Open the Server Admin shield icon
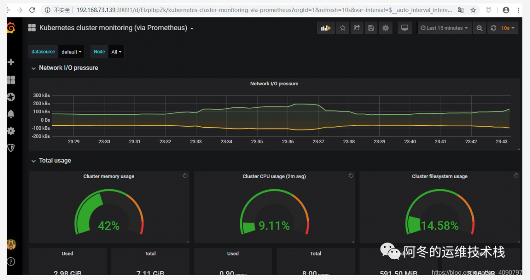Screen dimensions: 530x280 (11, 148)
